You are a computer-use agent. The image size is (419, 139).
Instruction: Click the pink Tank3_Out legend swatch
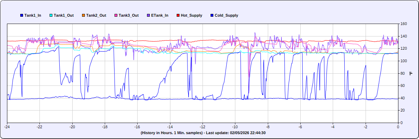tap(116, 16)
